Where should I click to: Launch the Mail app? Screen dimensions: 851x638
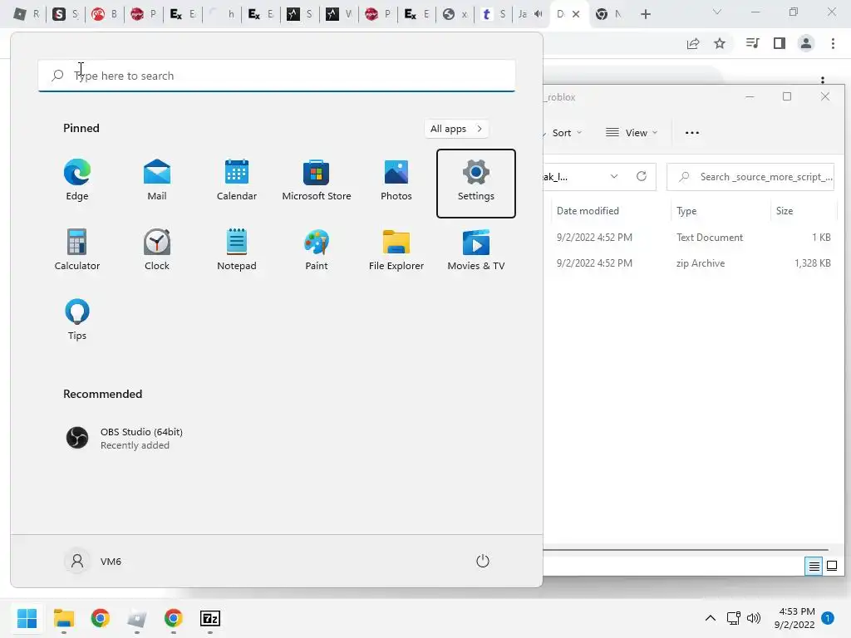coord(157,180)
